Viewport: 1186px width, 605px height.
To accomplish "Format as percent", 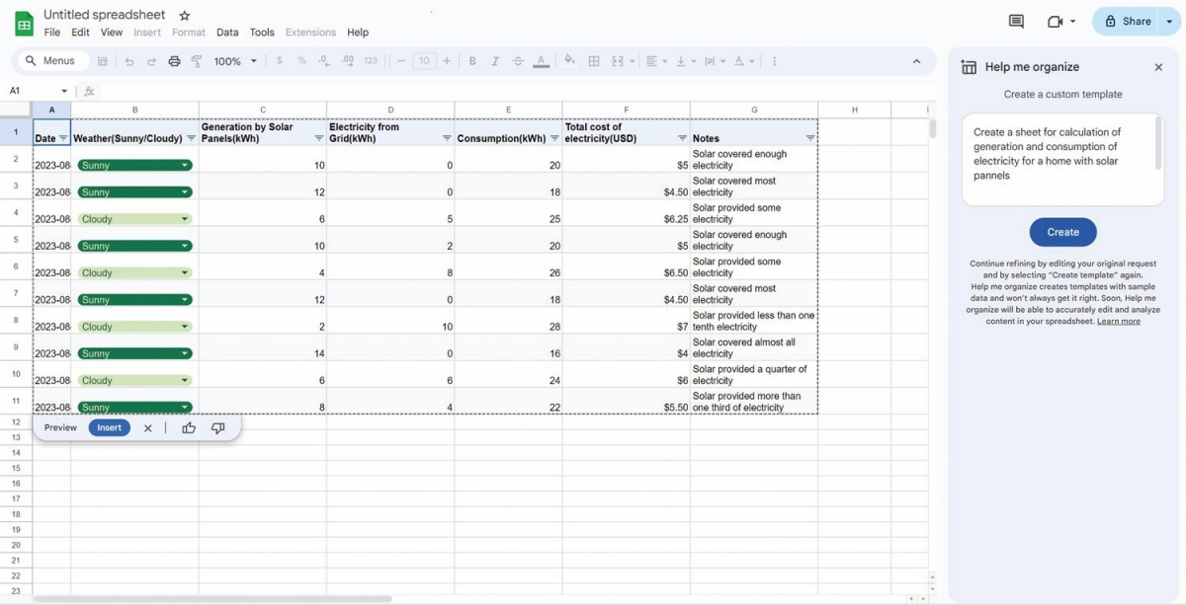I will [302, 61].
